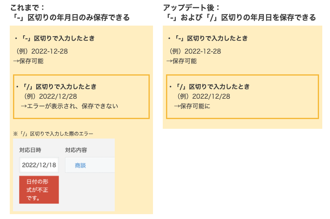Click left「-」区切りで入力したとき bullet heading

(58, 38)
